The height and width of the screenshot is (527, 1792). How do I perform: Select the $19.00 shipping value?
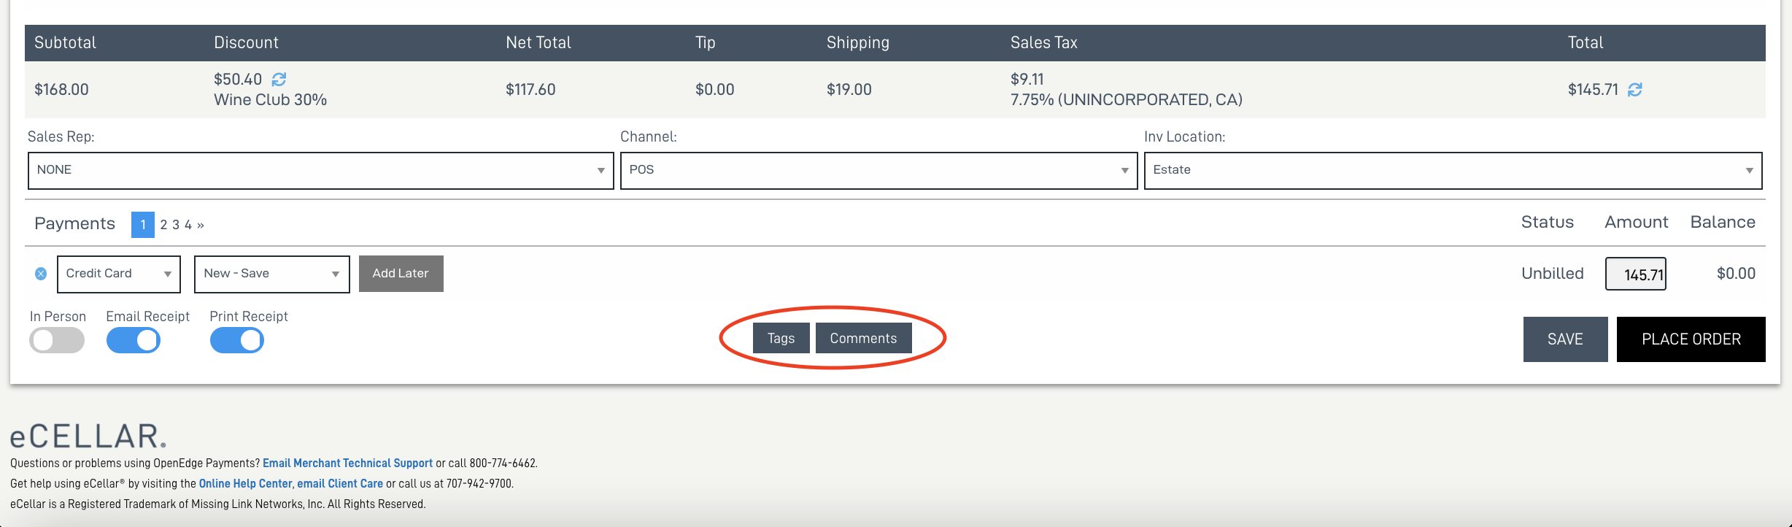click(849, 89)
